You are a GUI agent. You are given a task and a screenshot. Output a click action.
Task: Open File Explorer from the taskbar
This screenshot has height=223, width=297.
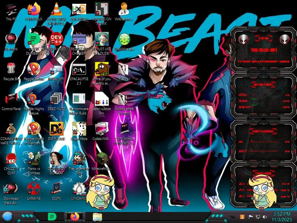point(97,217)
